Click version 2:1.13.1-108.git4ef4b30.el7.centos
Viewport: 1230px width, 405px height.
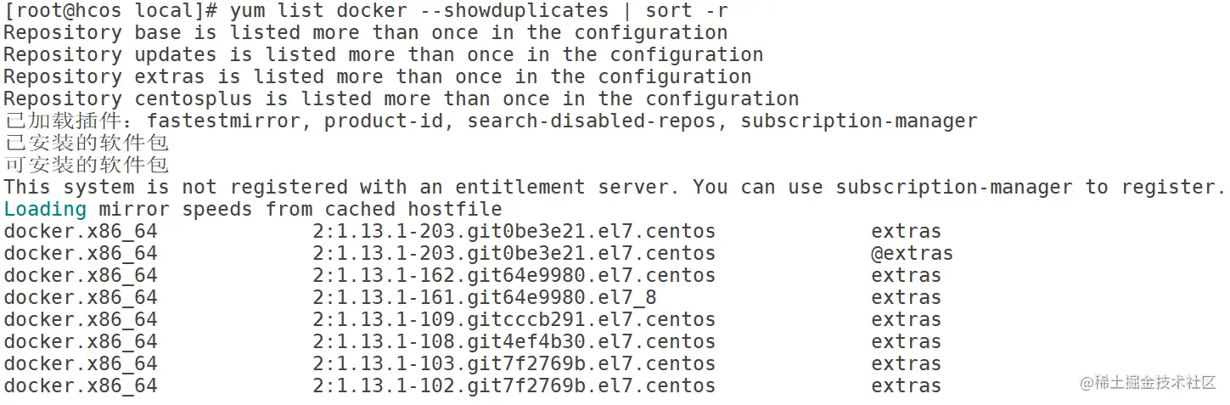click(514, 341)
